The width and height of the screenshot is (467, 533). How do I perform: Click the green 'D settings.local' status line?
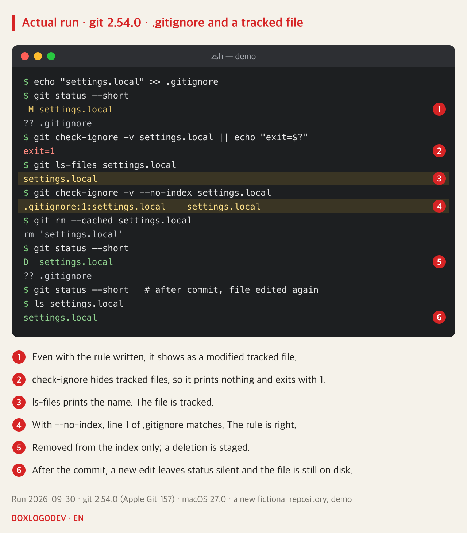(x=68, y=262)
